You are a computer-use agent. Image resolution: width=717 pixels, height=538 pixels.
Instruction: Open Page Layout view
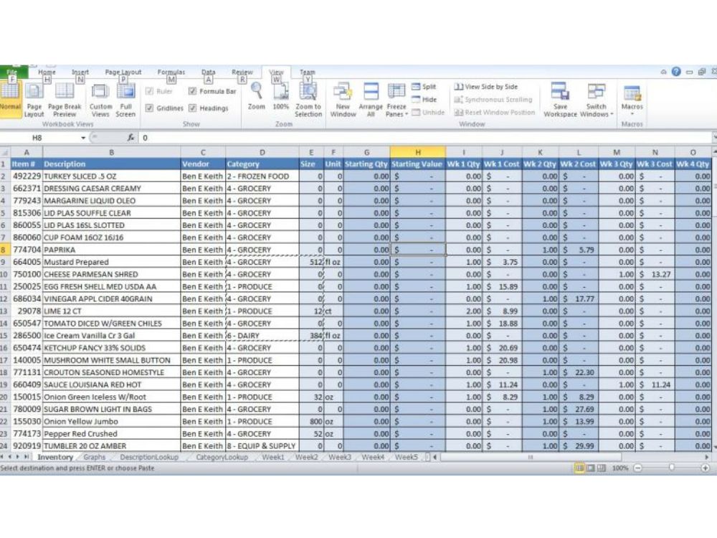[x=34, y=100]
